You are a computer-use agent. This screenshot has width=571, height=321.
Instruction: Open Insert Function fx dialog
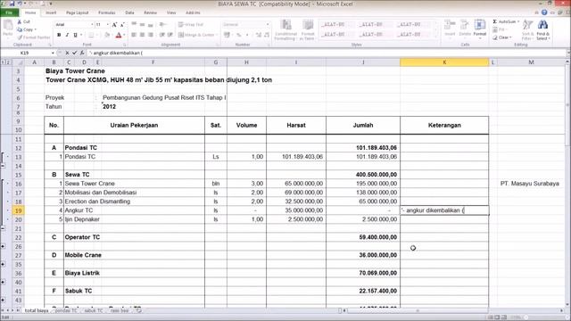(x=82, y=53)
